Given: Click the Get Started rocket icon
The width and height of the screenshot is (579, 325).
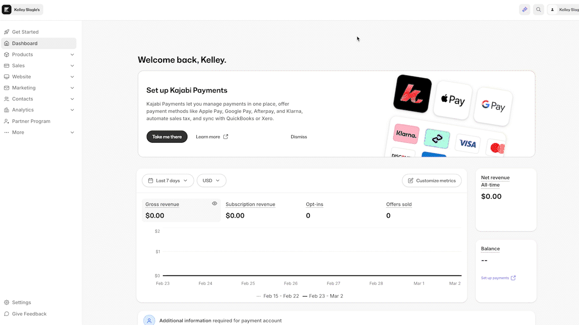Looking at the screenshot, I should pyautogui.click(x=7, y=32).
